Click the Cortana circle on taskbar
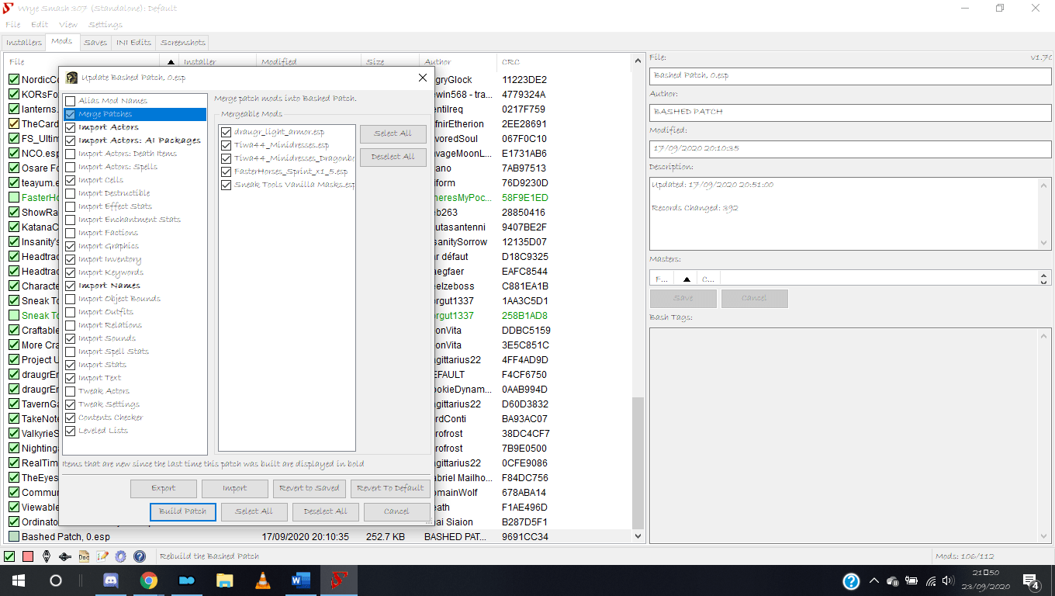This screenshot has height=596, width=1055. click(x=56, y=580)
